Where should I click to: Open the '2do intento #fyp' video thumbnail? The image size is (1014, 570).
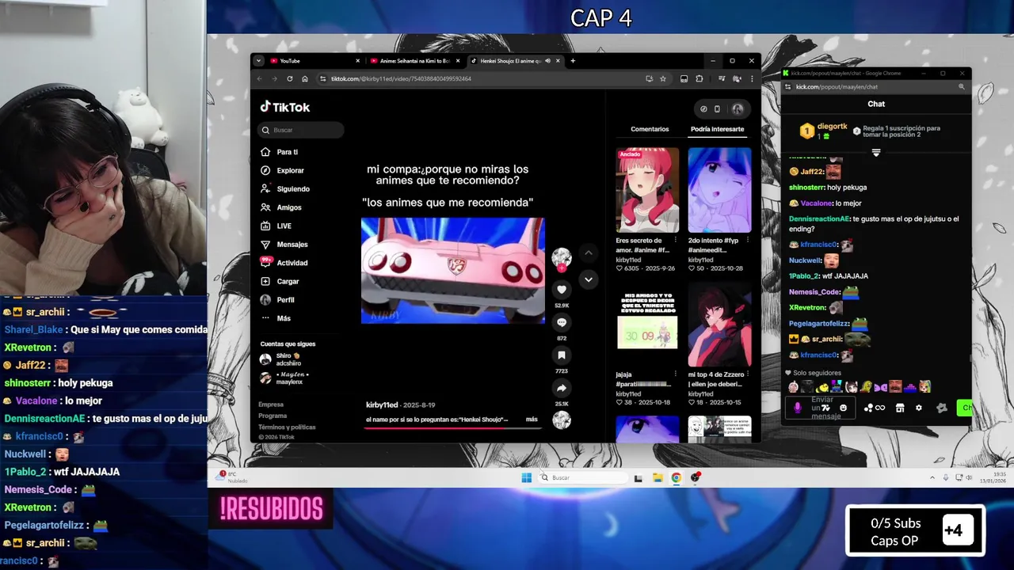click(719, 190)
